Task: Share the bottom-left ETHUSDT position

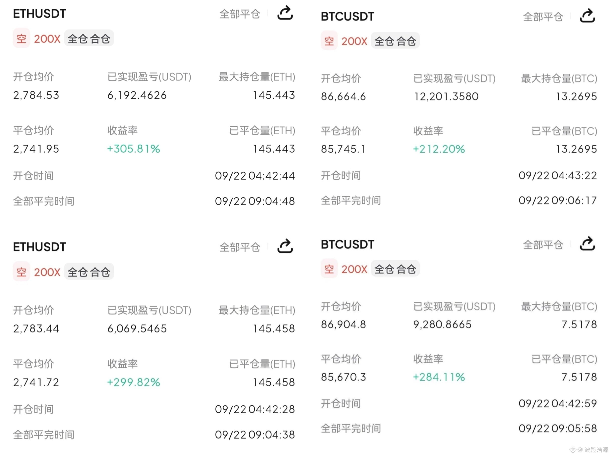Action: 285,246
